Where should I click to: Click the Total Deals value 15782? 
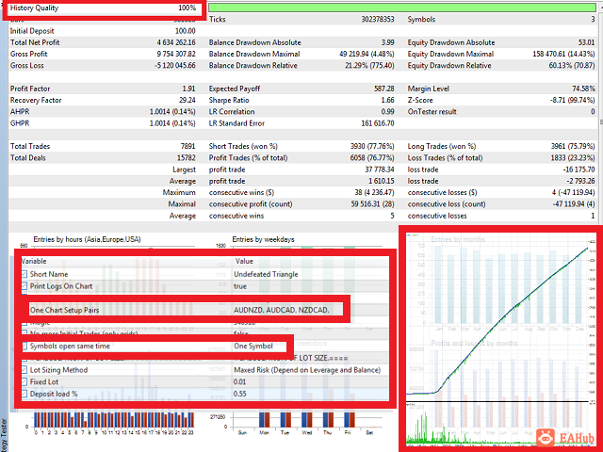coord(187,157)
